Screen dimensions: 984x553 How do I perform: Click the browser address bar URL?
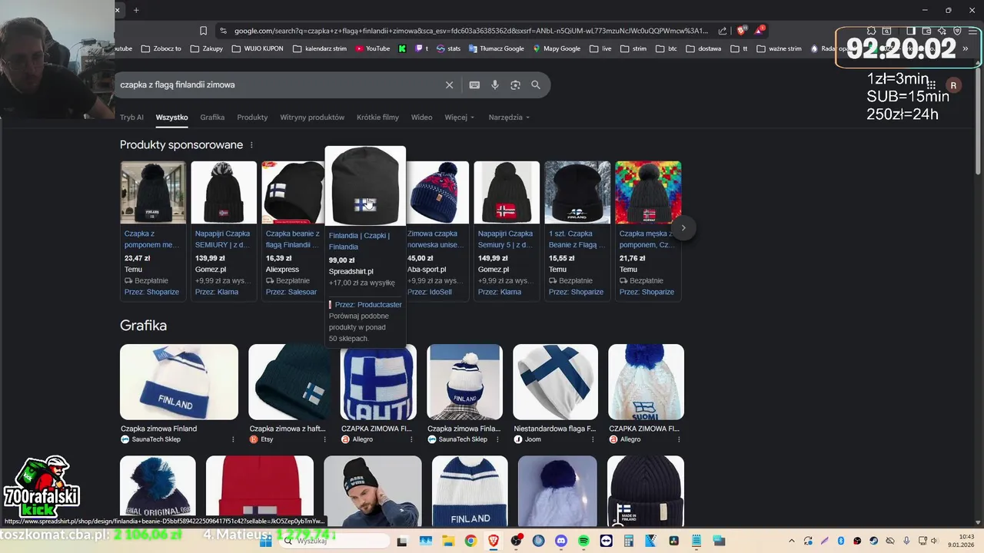click(x=470, y=31)
